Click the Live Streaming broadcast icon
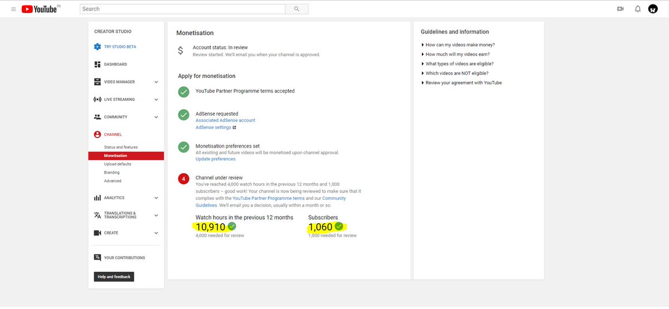This screenshot has height=309, width=669. [x=98, y=100]
